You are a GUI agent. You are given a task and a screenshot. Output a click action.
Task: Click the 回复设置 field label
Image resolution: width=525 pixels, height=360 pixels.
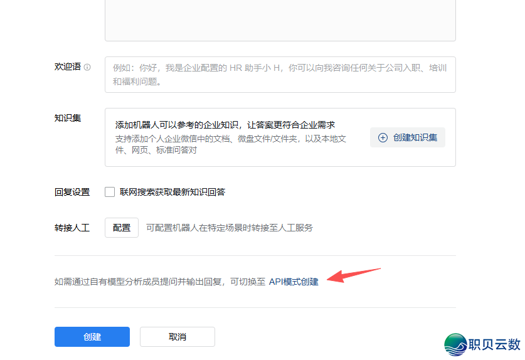72,192
